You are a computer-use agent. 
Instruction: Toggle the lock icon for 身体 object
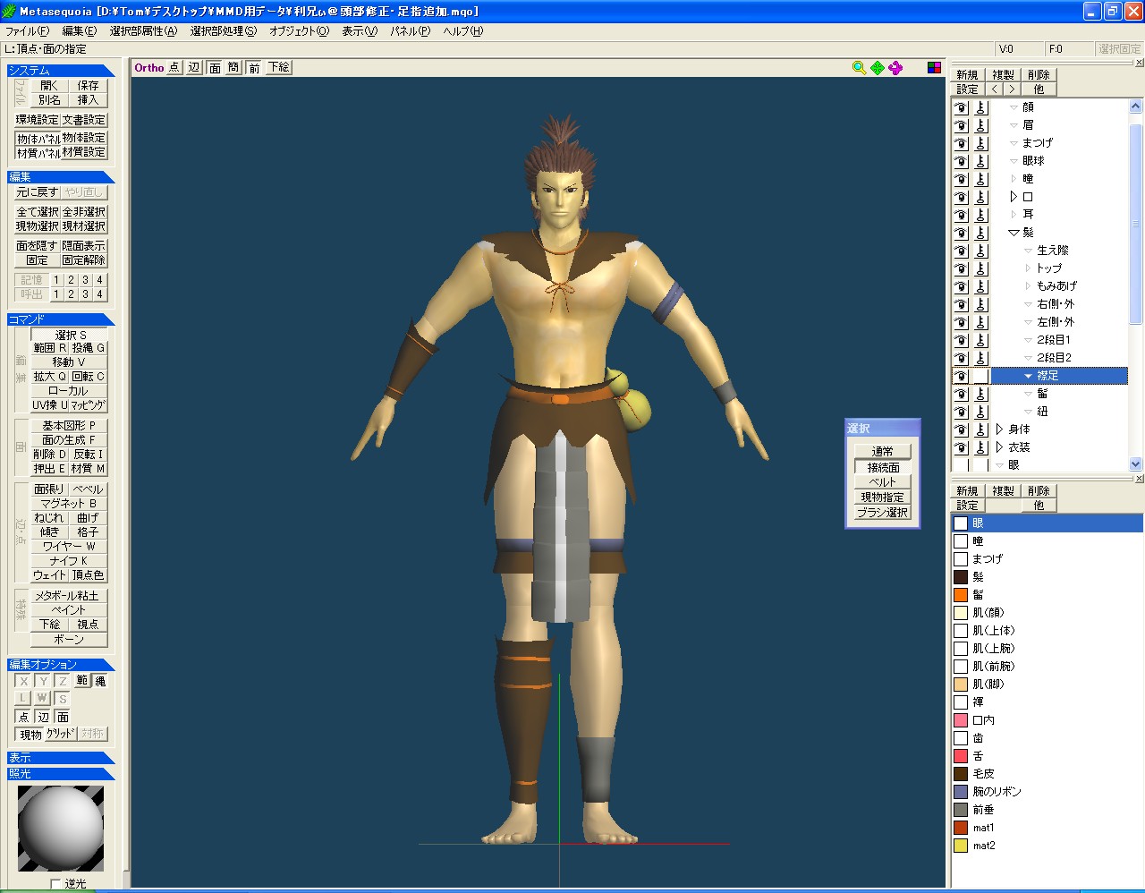click(x=981, y=429)
